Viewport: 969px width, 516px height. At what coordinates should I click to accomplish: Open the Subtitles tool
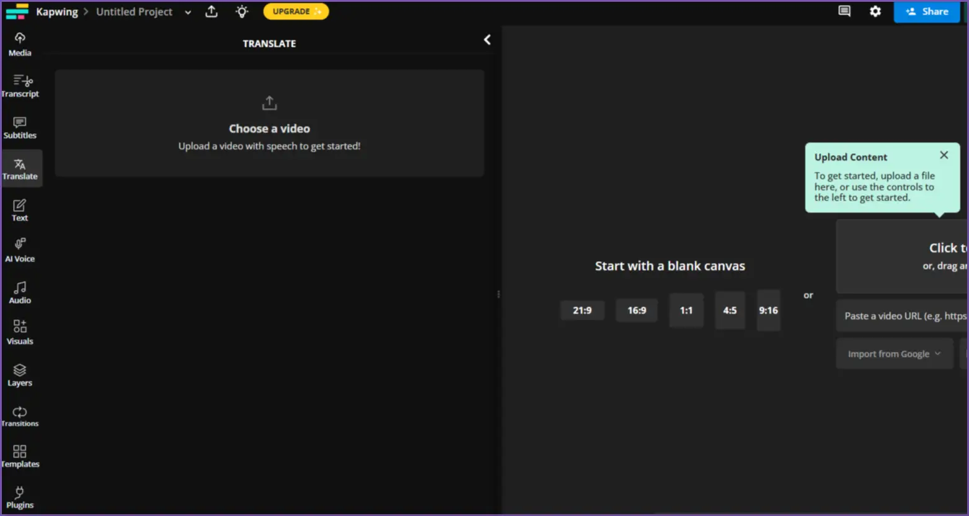pyautogui.click(x=19, y=127)
